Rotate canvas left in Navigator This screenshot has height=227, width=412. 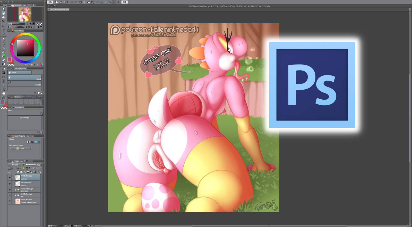28,27
